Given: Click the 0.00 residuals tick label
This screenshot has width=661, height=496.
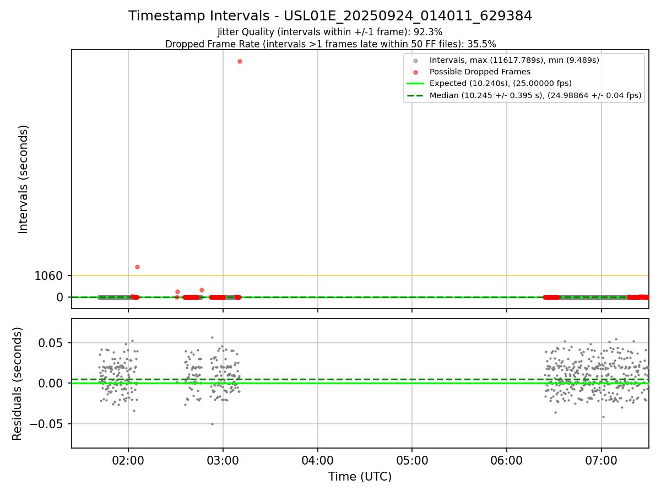Looking at the screenshot, I should point(51,383).
